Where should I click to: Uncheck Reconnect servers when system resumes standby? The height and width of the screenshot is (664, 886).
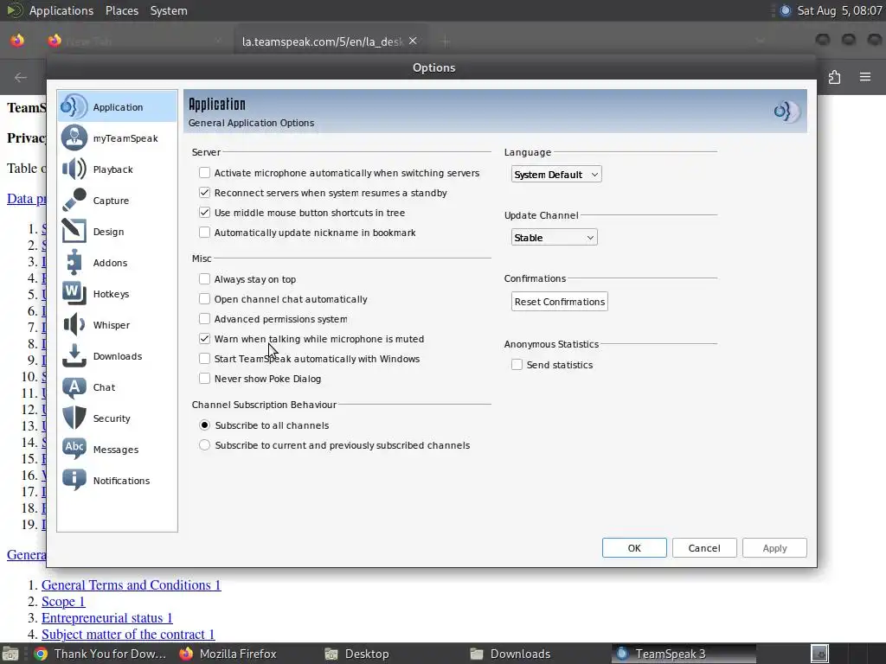204,193
